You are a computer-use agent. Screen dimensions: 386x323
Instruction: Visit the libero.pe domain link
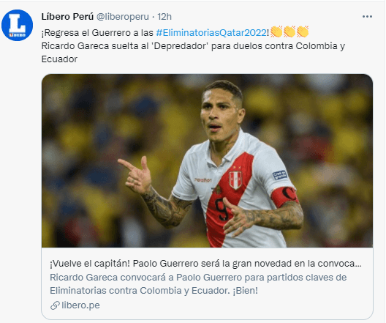point(80,305)
